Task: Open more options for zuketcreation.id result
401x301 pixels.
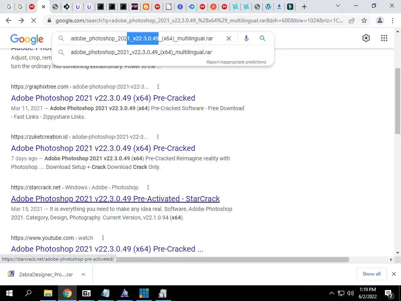Action: [157, 137]
